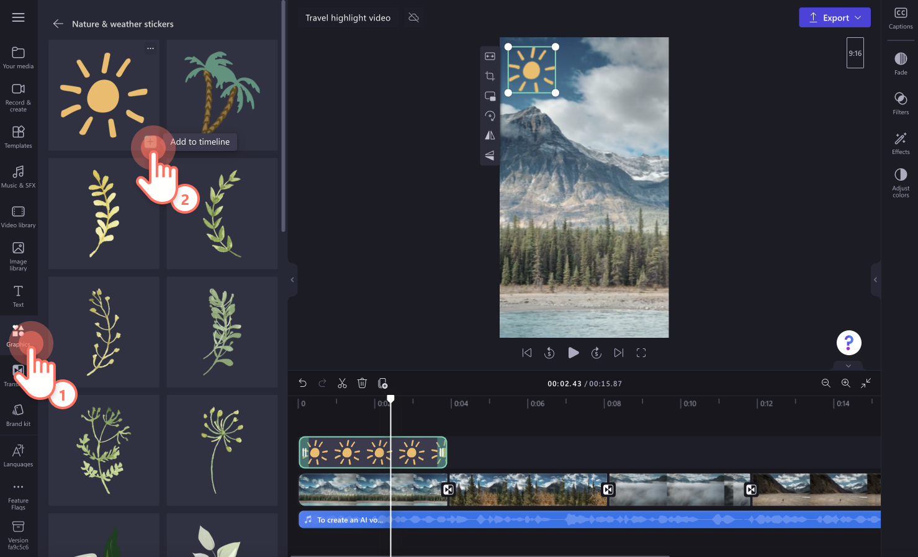Skip to the end of the video
The width and height of the screenshot is (918, 557).
(x=619, y=353)
